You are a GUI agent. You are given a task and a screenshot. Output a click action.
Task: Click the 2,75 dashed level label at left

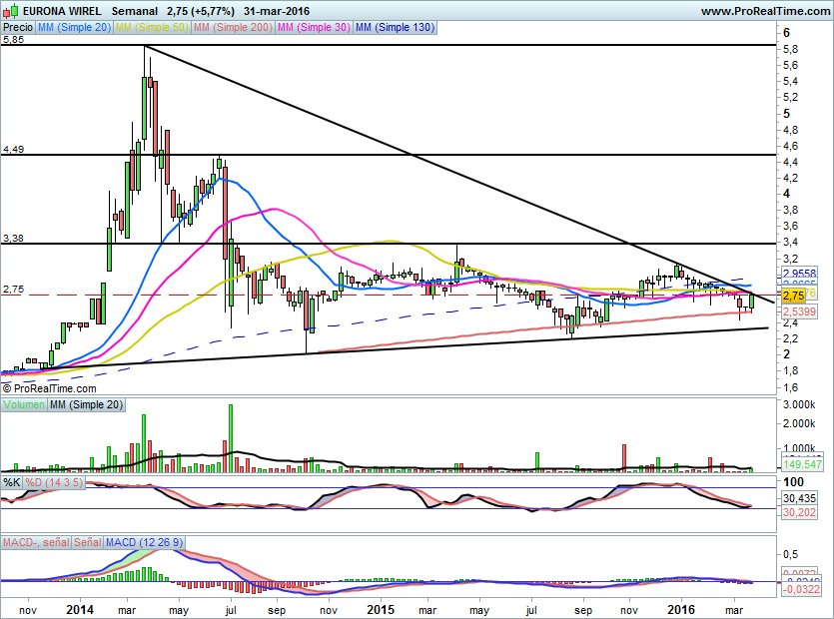coord(13,290)
